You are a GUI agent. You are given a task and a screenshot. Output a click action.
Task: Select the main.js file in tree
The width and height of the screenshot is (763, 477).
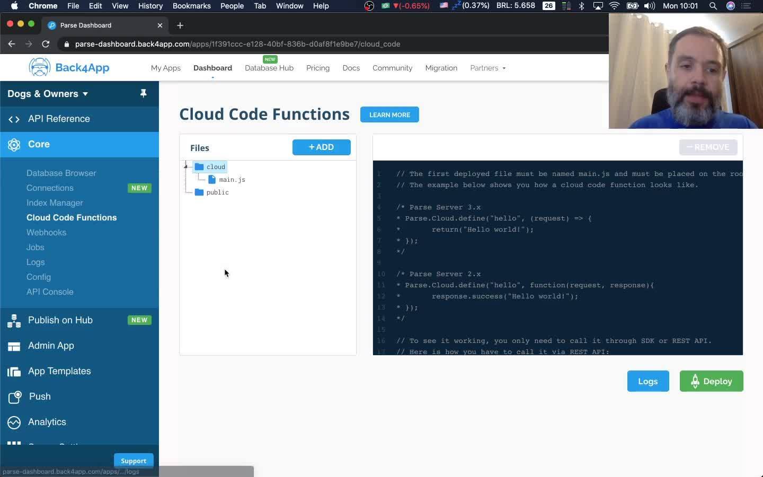[232, 180]
